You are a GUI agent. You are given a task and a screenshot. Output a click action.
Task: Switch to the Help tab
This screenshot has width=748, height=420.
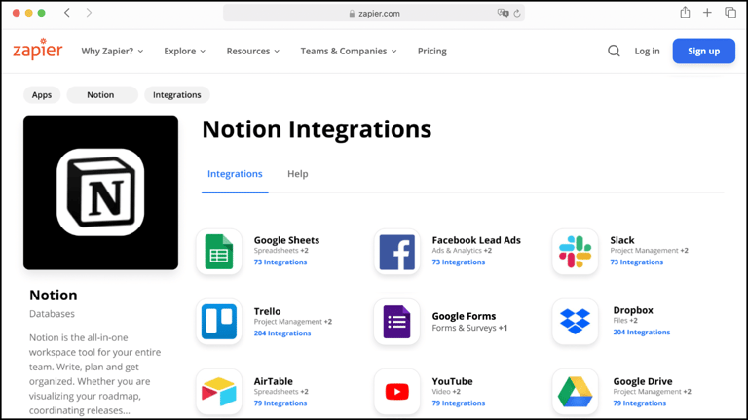pos(298,174)
